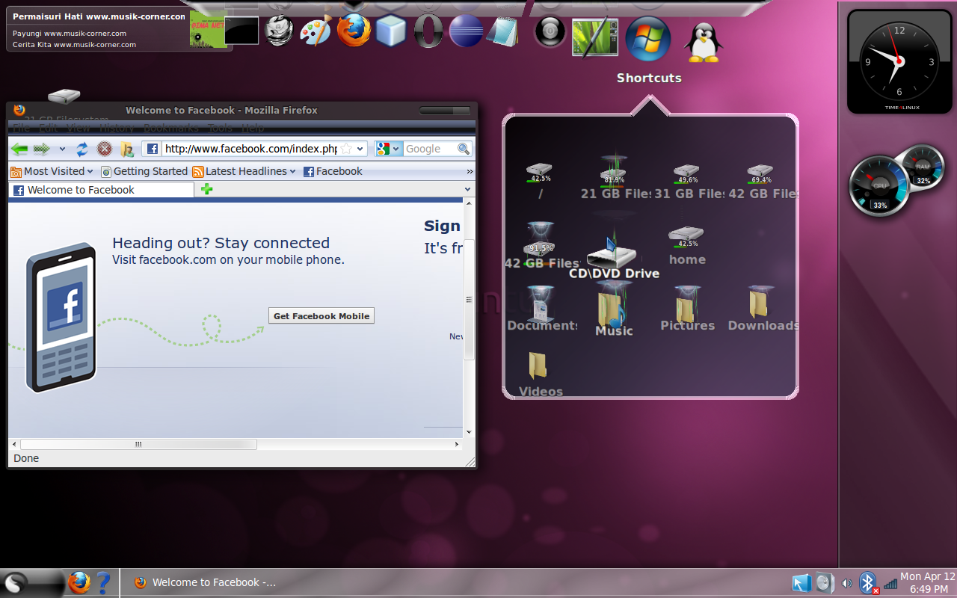
Task: Open the Music folder shortcut
Action: [x=614, y=309]
